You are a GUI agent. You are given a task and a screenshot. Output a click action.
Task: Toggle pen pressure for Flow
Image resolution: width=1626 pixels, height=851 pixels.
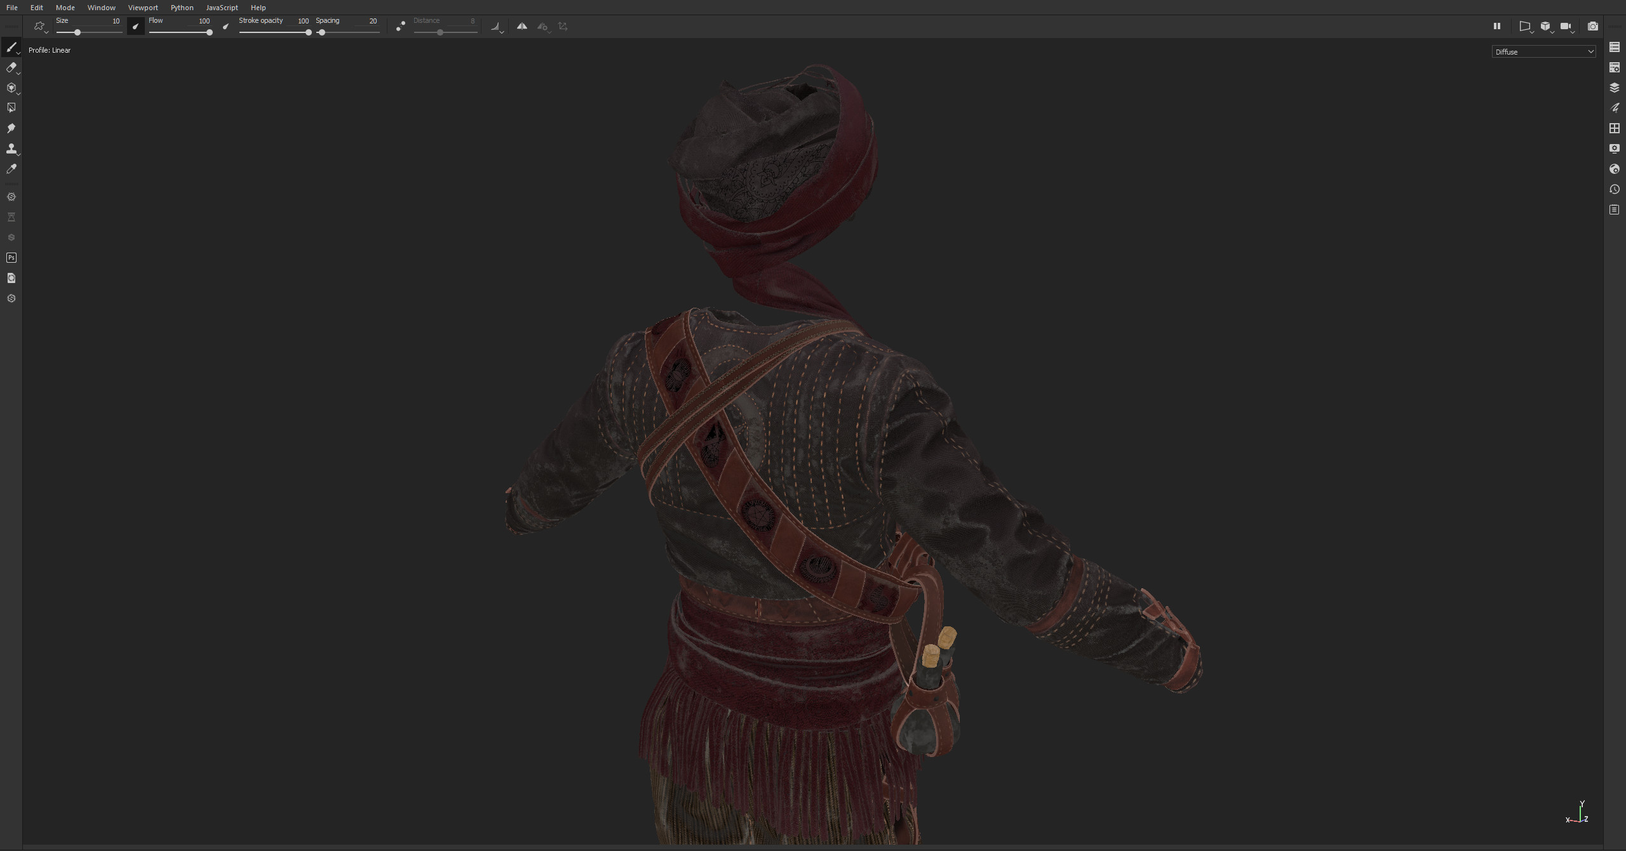225,27
